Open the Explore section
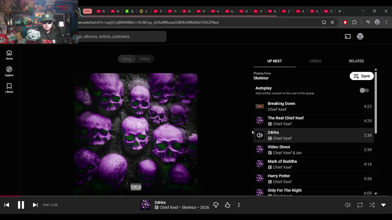Screen dimensions: 392x220 coord(9,71)
